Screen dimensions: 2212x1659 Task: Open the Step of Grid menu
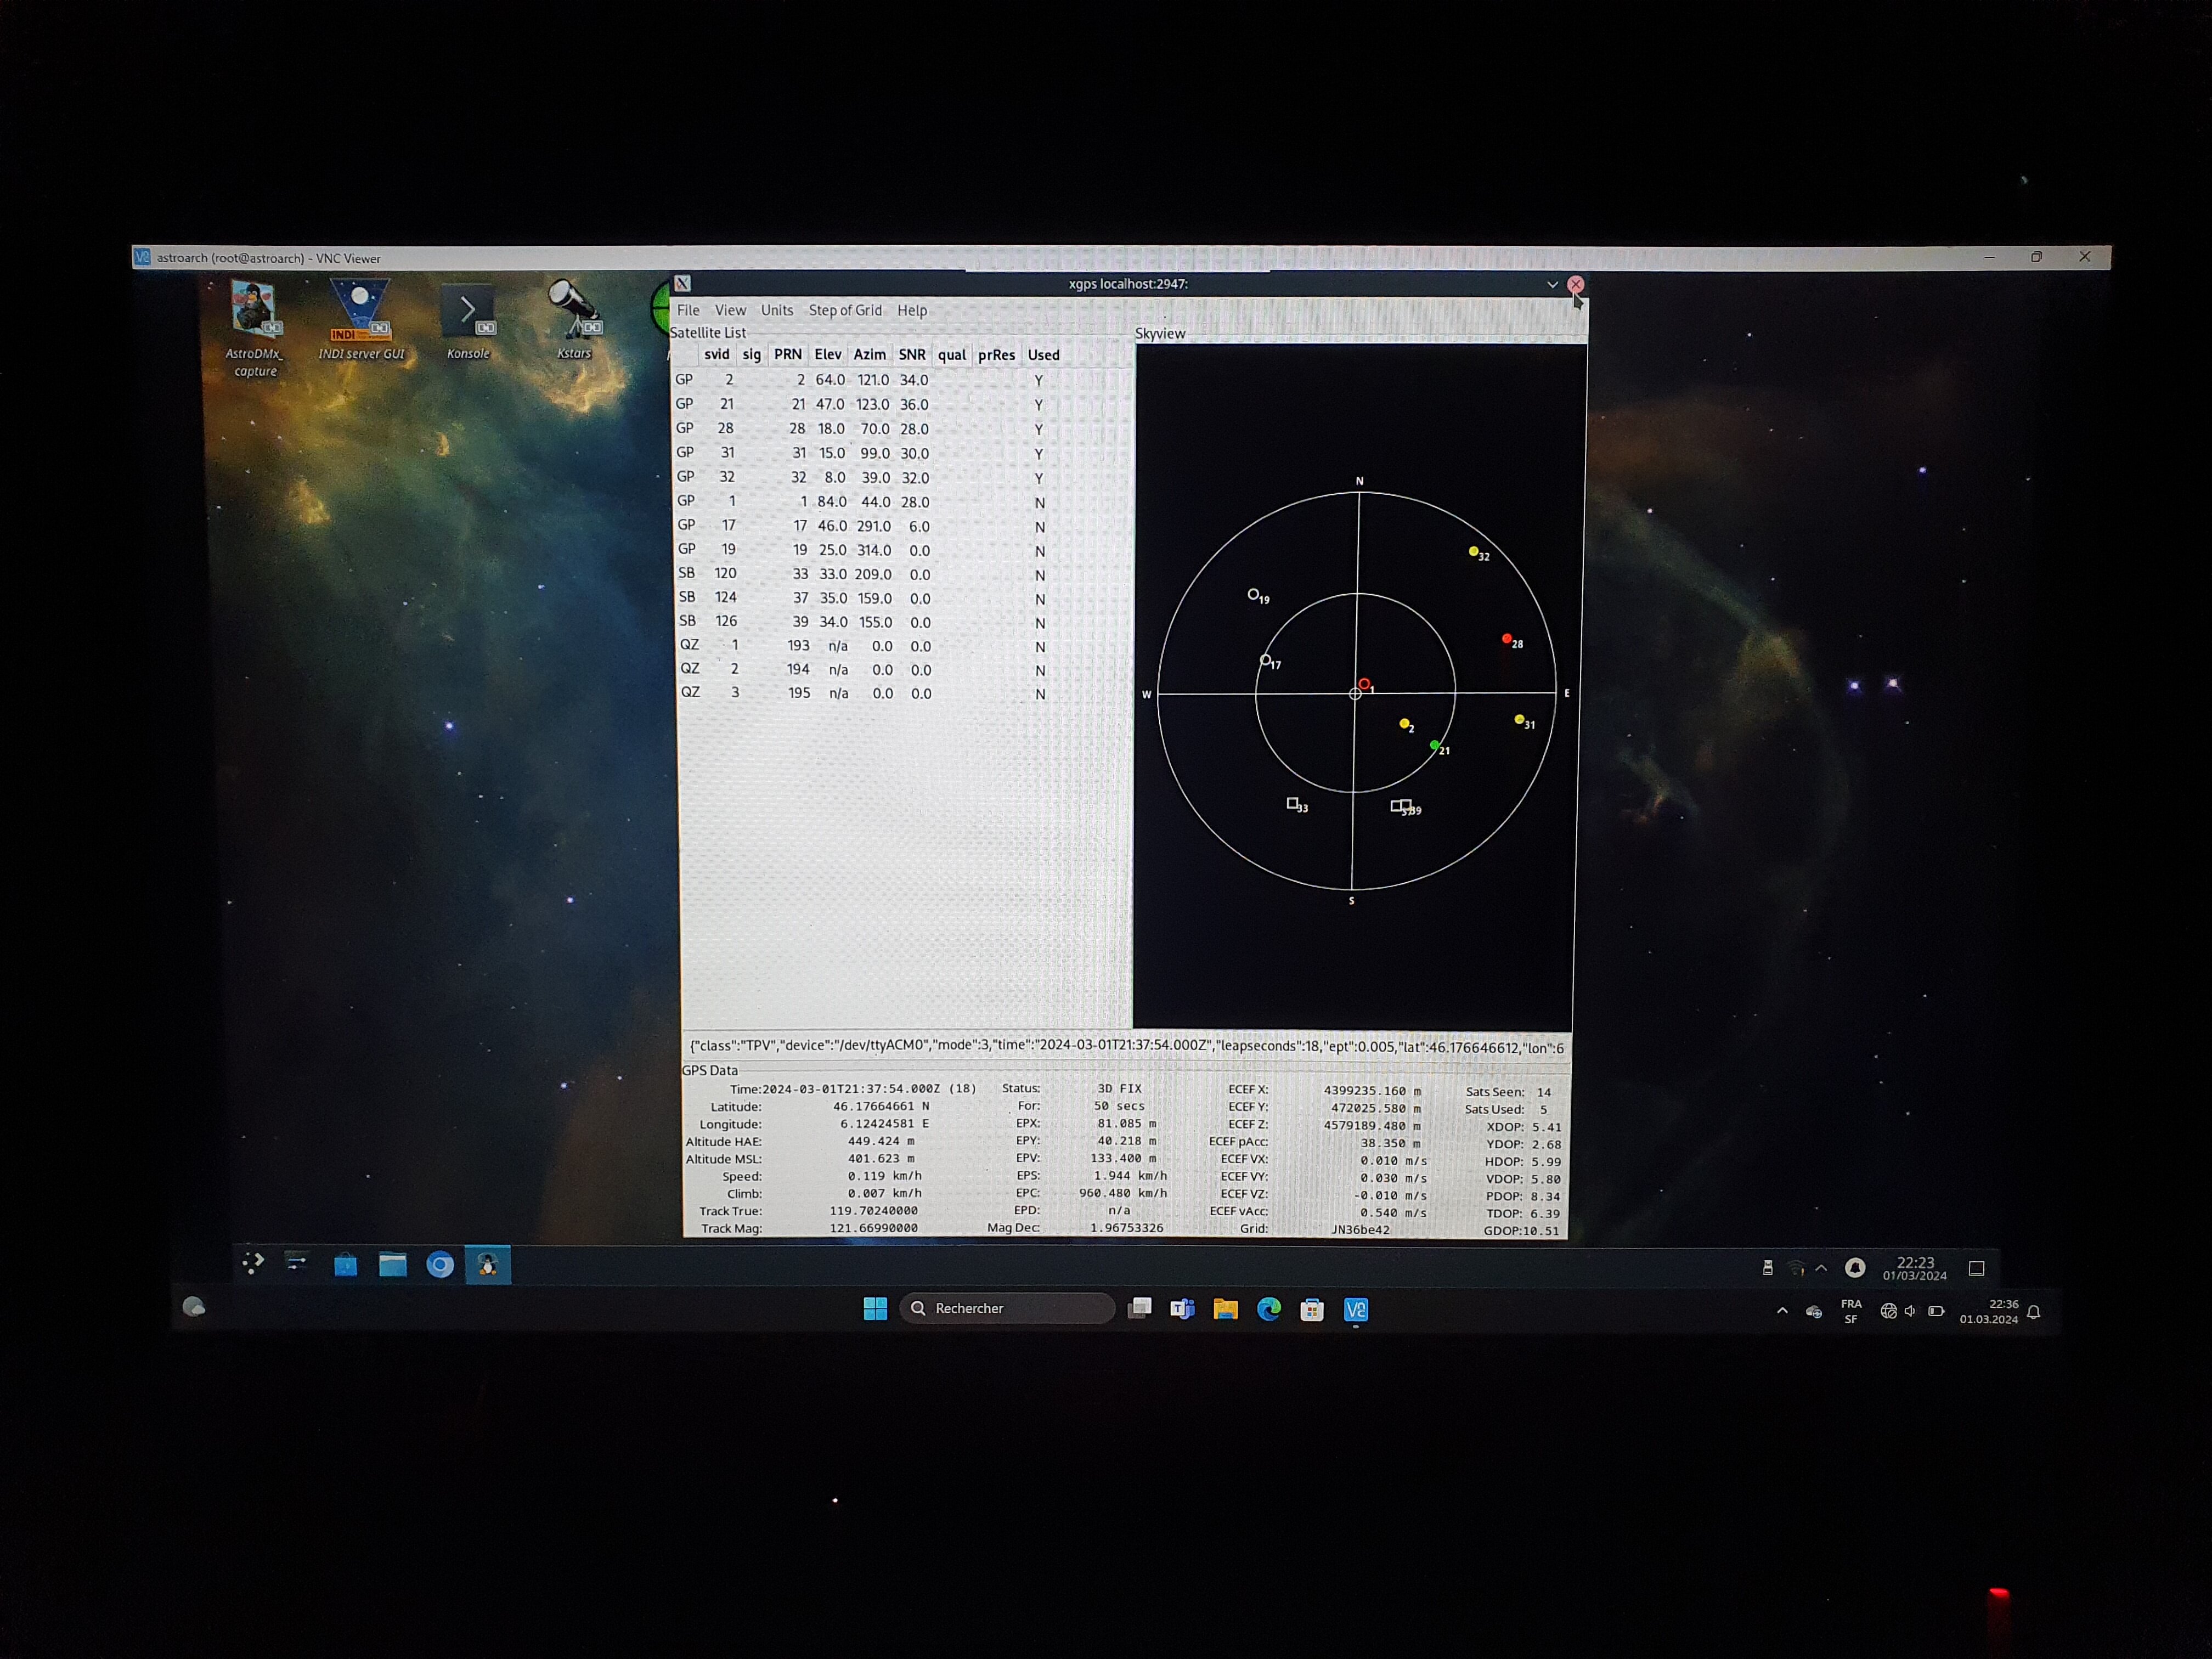click(x=845, y=310)
